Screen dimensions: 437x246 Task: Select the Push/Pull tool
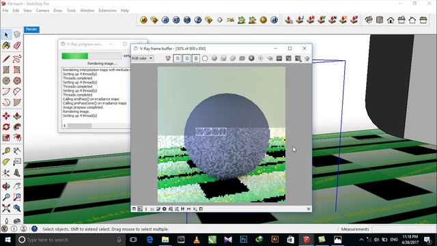click(x=17, y=115)
